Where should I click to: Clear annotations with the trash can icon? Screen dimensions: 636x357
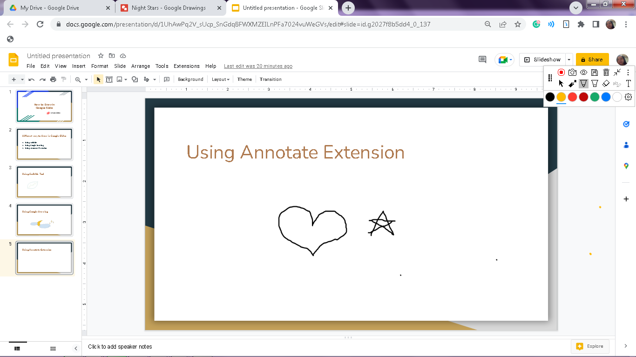[x=606, y=73]
